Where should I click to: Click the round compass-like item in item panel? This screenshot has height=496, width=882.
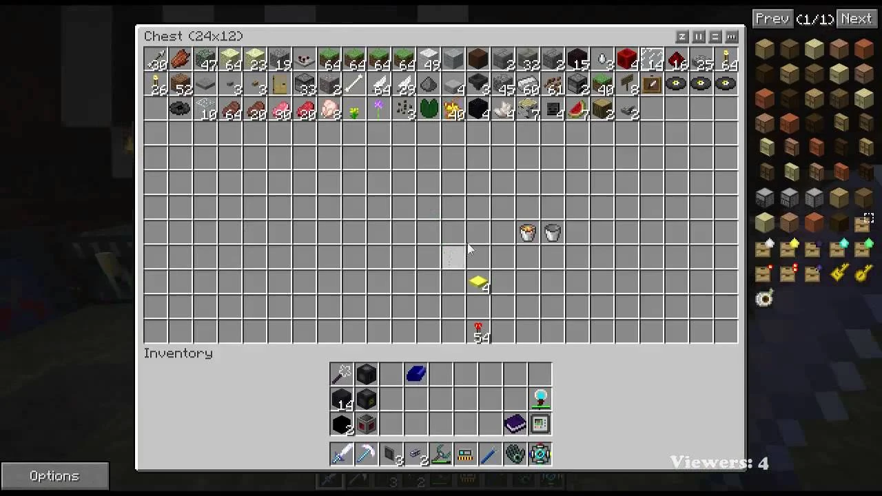[x=764, y=298]
